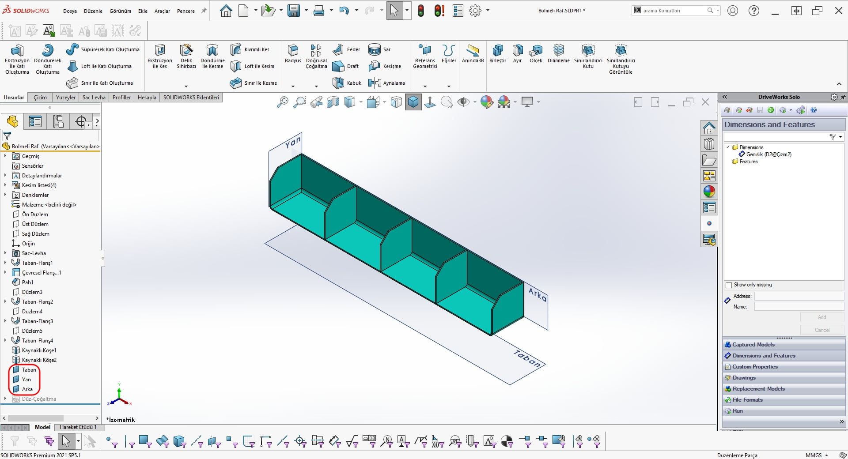This screenshot has height=459, width=848.
Task: Click the Aynalama mirror tool
Action: [386, 83]
